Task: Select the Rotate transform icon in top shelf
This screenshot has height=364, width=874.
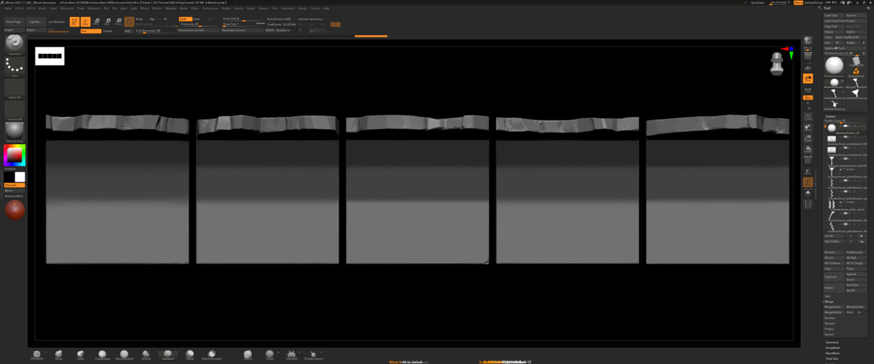Action: [x=118, y=22]
